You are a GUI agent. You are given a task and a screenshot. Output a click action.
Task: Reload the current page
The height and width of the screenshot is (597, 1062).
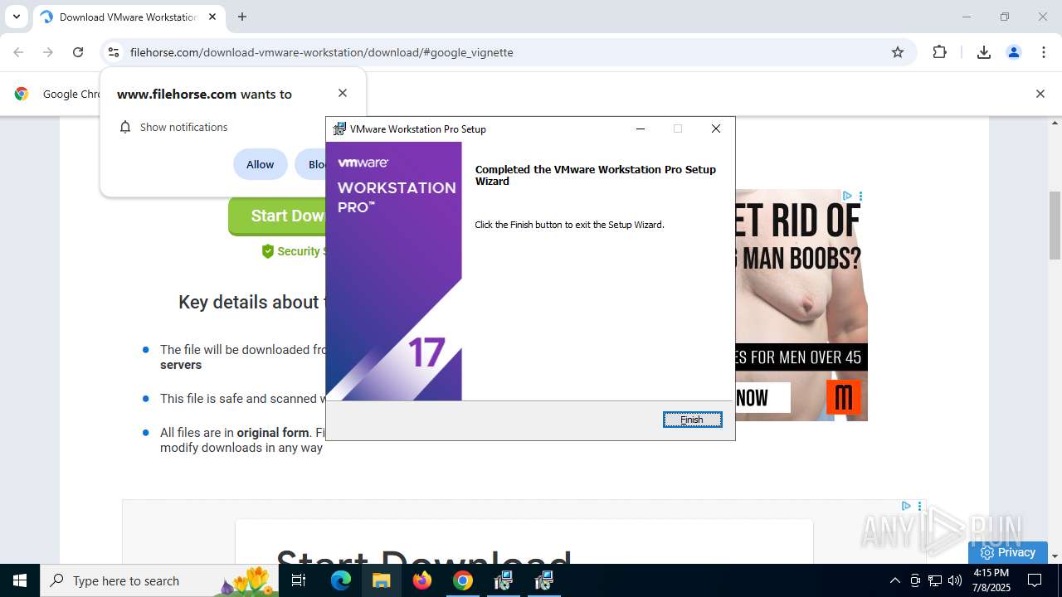[78, 52]
